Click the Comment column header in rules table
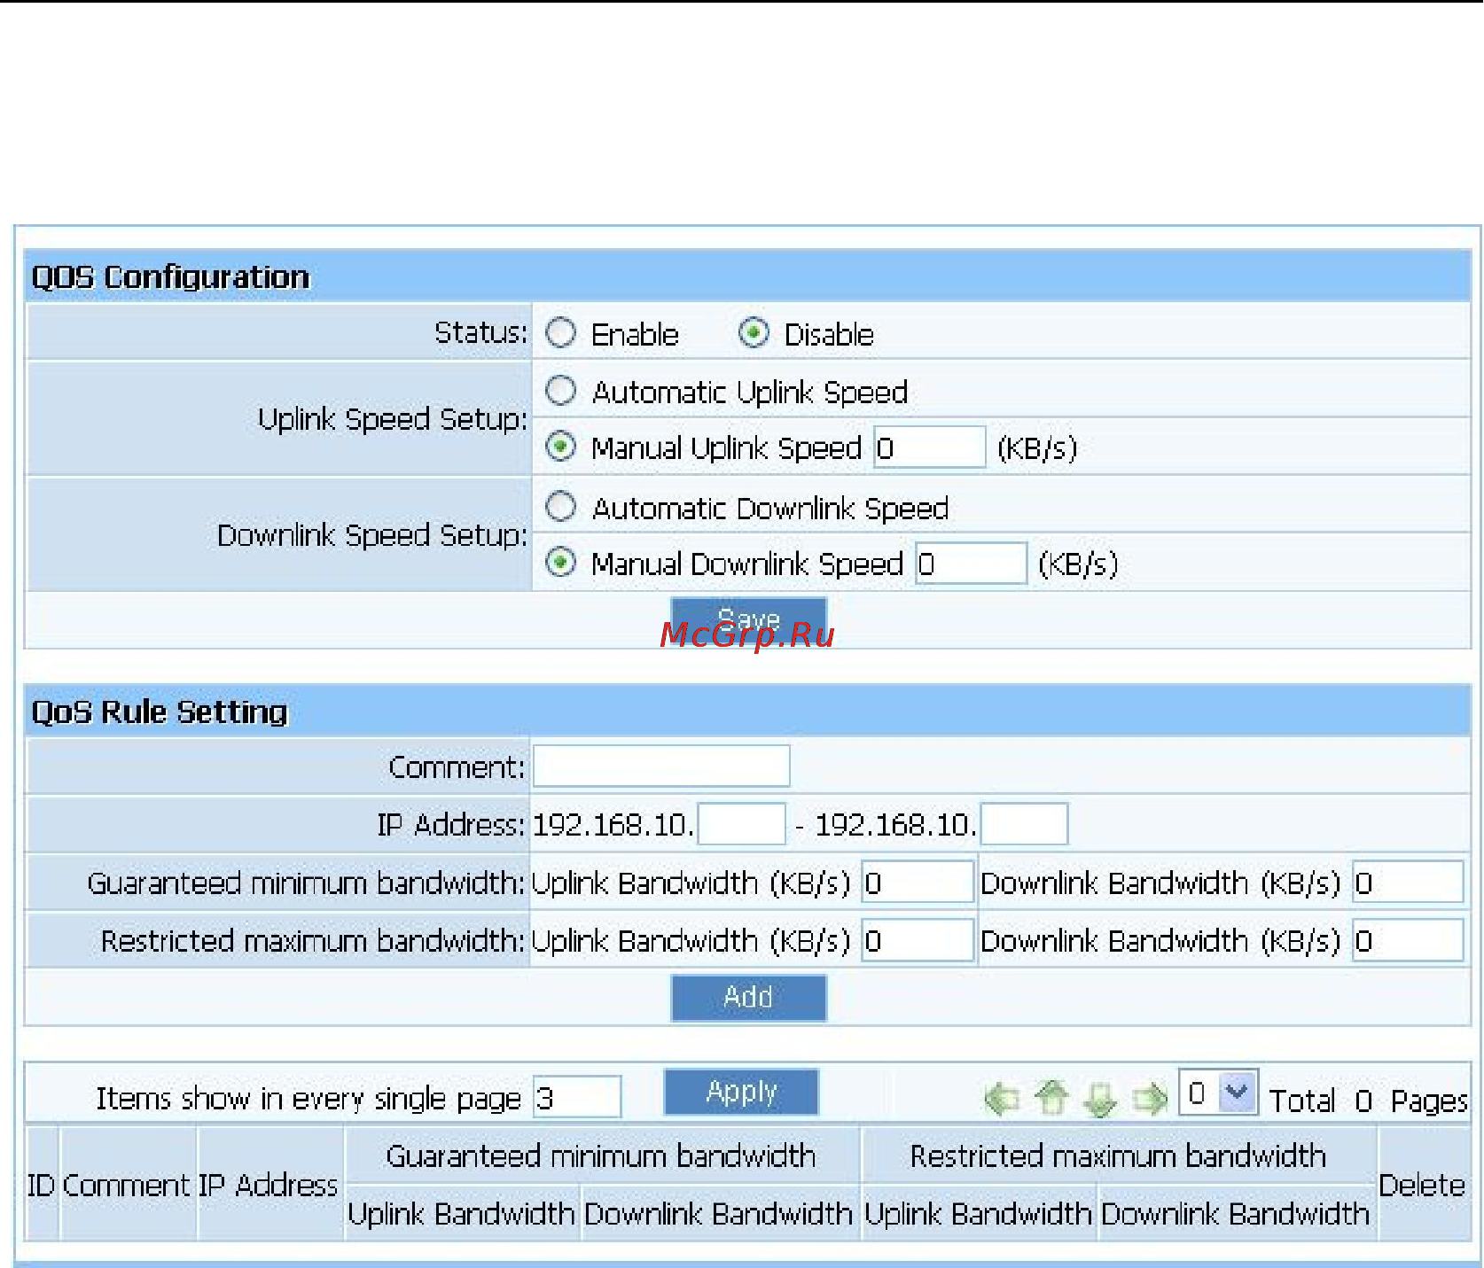Screen dimensions: 1484x1268 (127, 1185)
